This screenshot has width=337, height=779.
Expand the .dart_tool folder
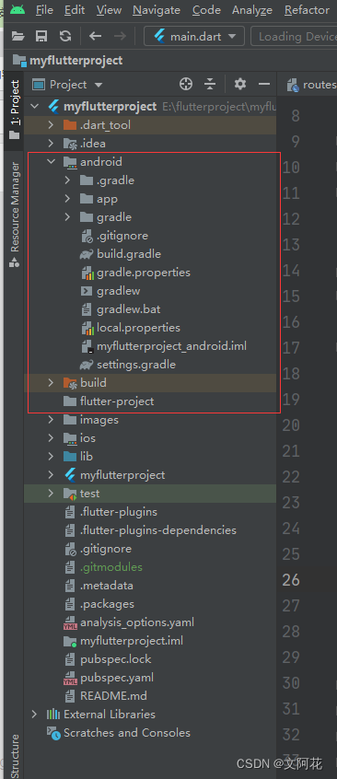point(51,124)
